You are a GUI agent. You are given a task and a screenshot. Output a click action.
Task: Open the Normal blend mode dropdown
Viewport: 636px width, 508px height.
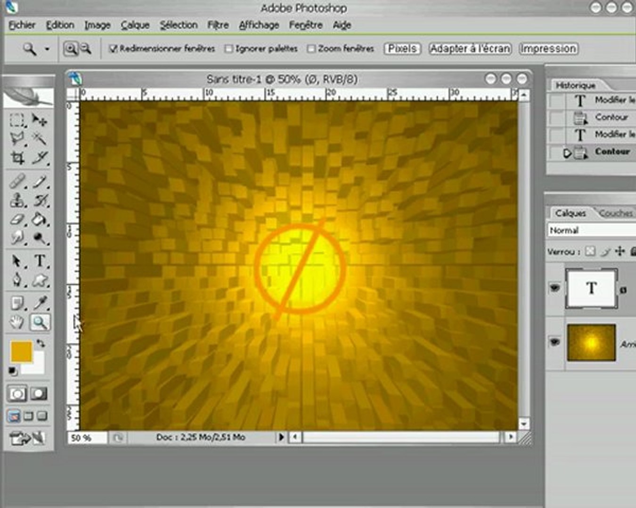point(592,230)
